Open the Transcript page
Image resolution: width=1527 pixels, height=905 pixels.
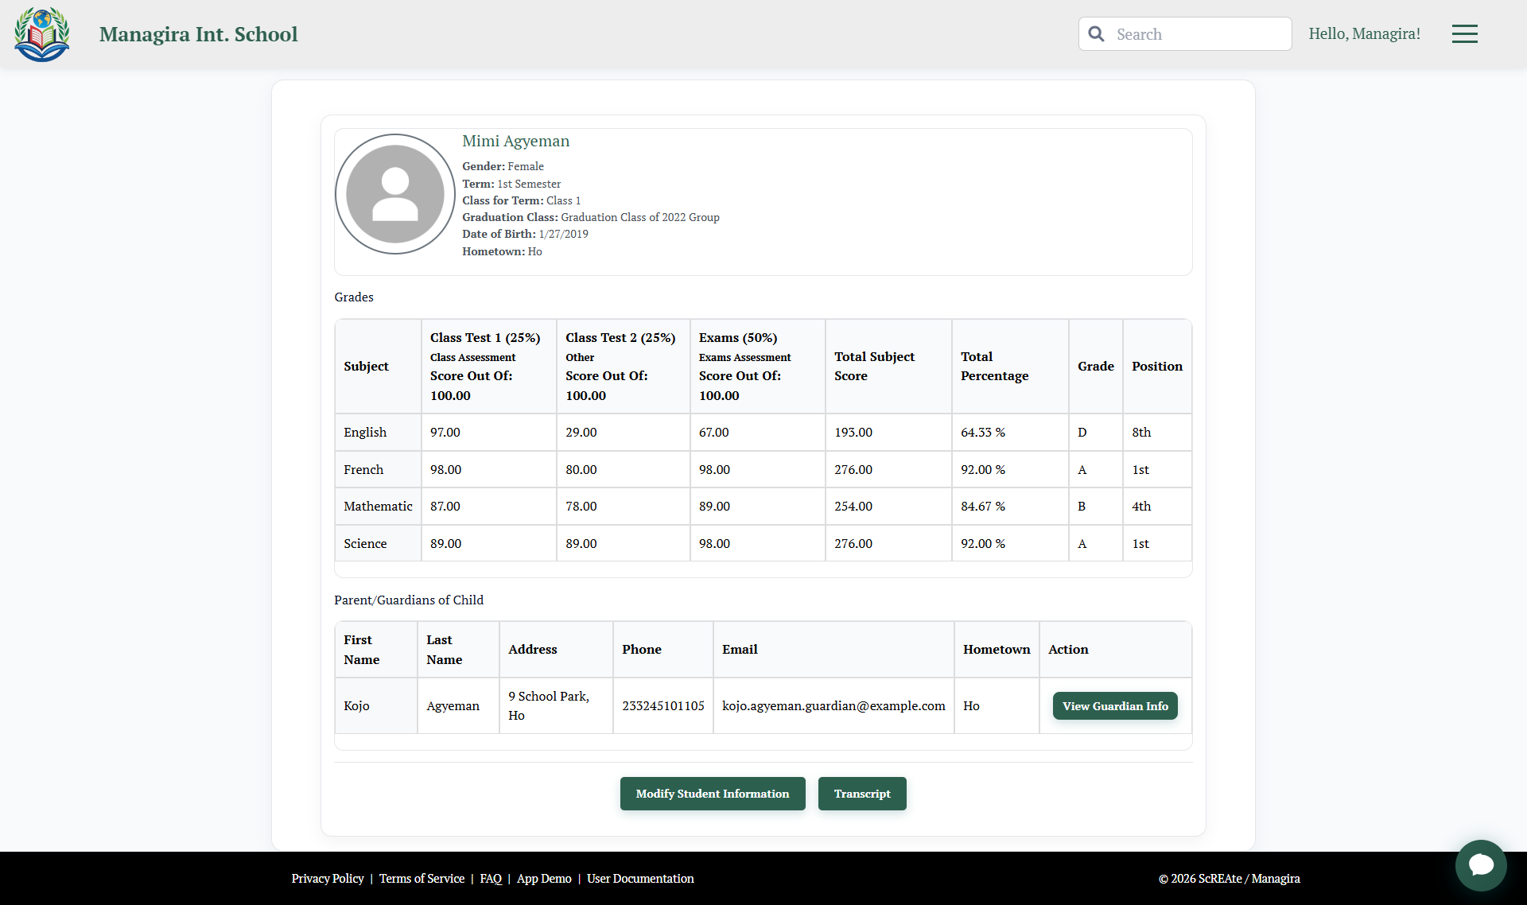coord(862,793)
